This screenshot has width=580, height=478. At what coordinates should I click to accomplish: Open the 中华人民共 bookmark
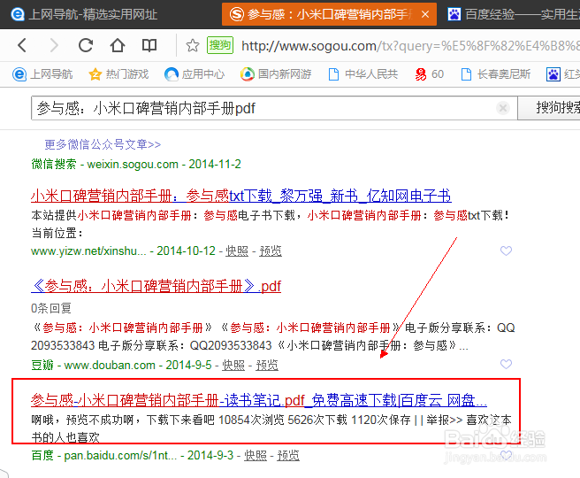[363, 74]
